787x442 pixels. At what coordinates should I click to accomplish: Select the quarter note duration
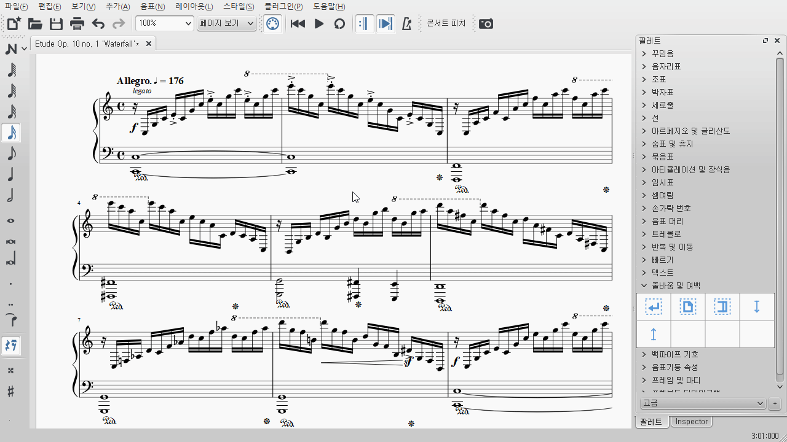pos(10,174)
